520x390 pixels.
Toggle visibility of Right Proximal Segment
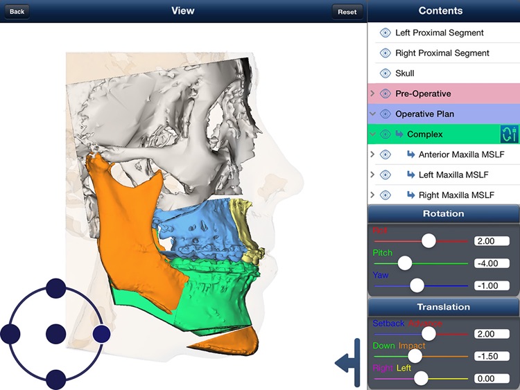point(385,53)
